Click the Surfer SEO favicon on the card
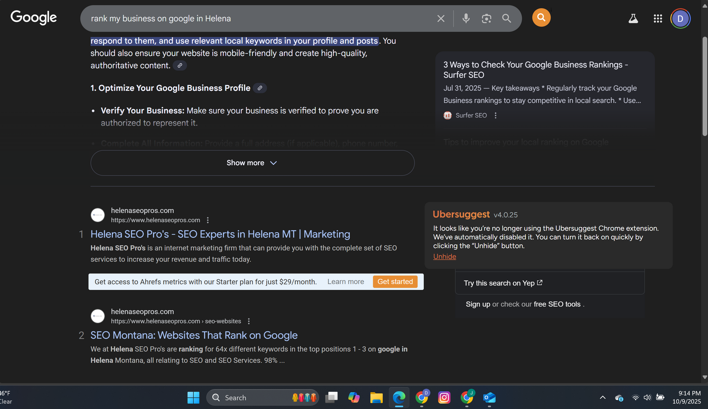This screenshot has width=708, height=409. 447,115
